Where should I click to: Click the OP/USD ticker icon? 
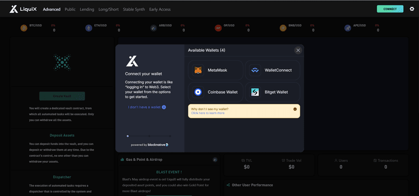click(218, 28)
